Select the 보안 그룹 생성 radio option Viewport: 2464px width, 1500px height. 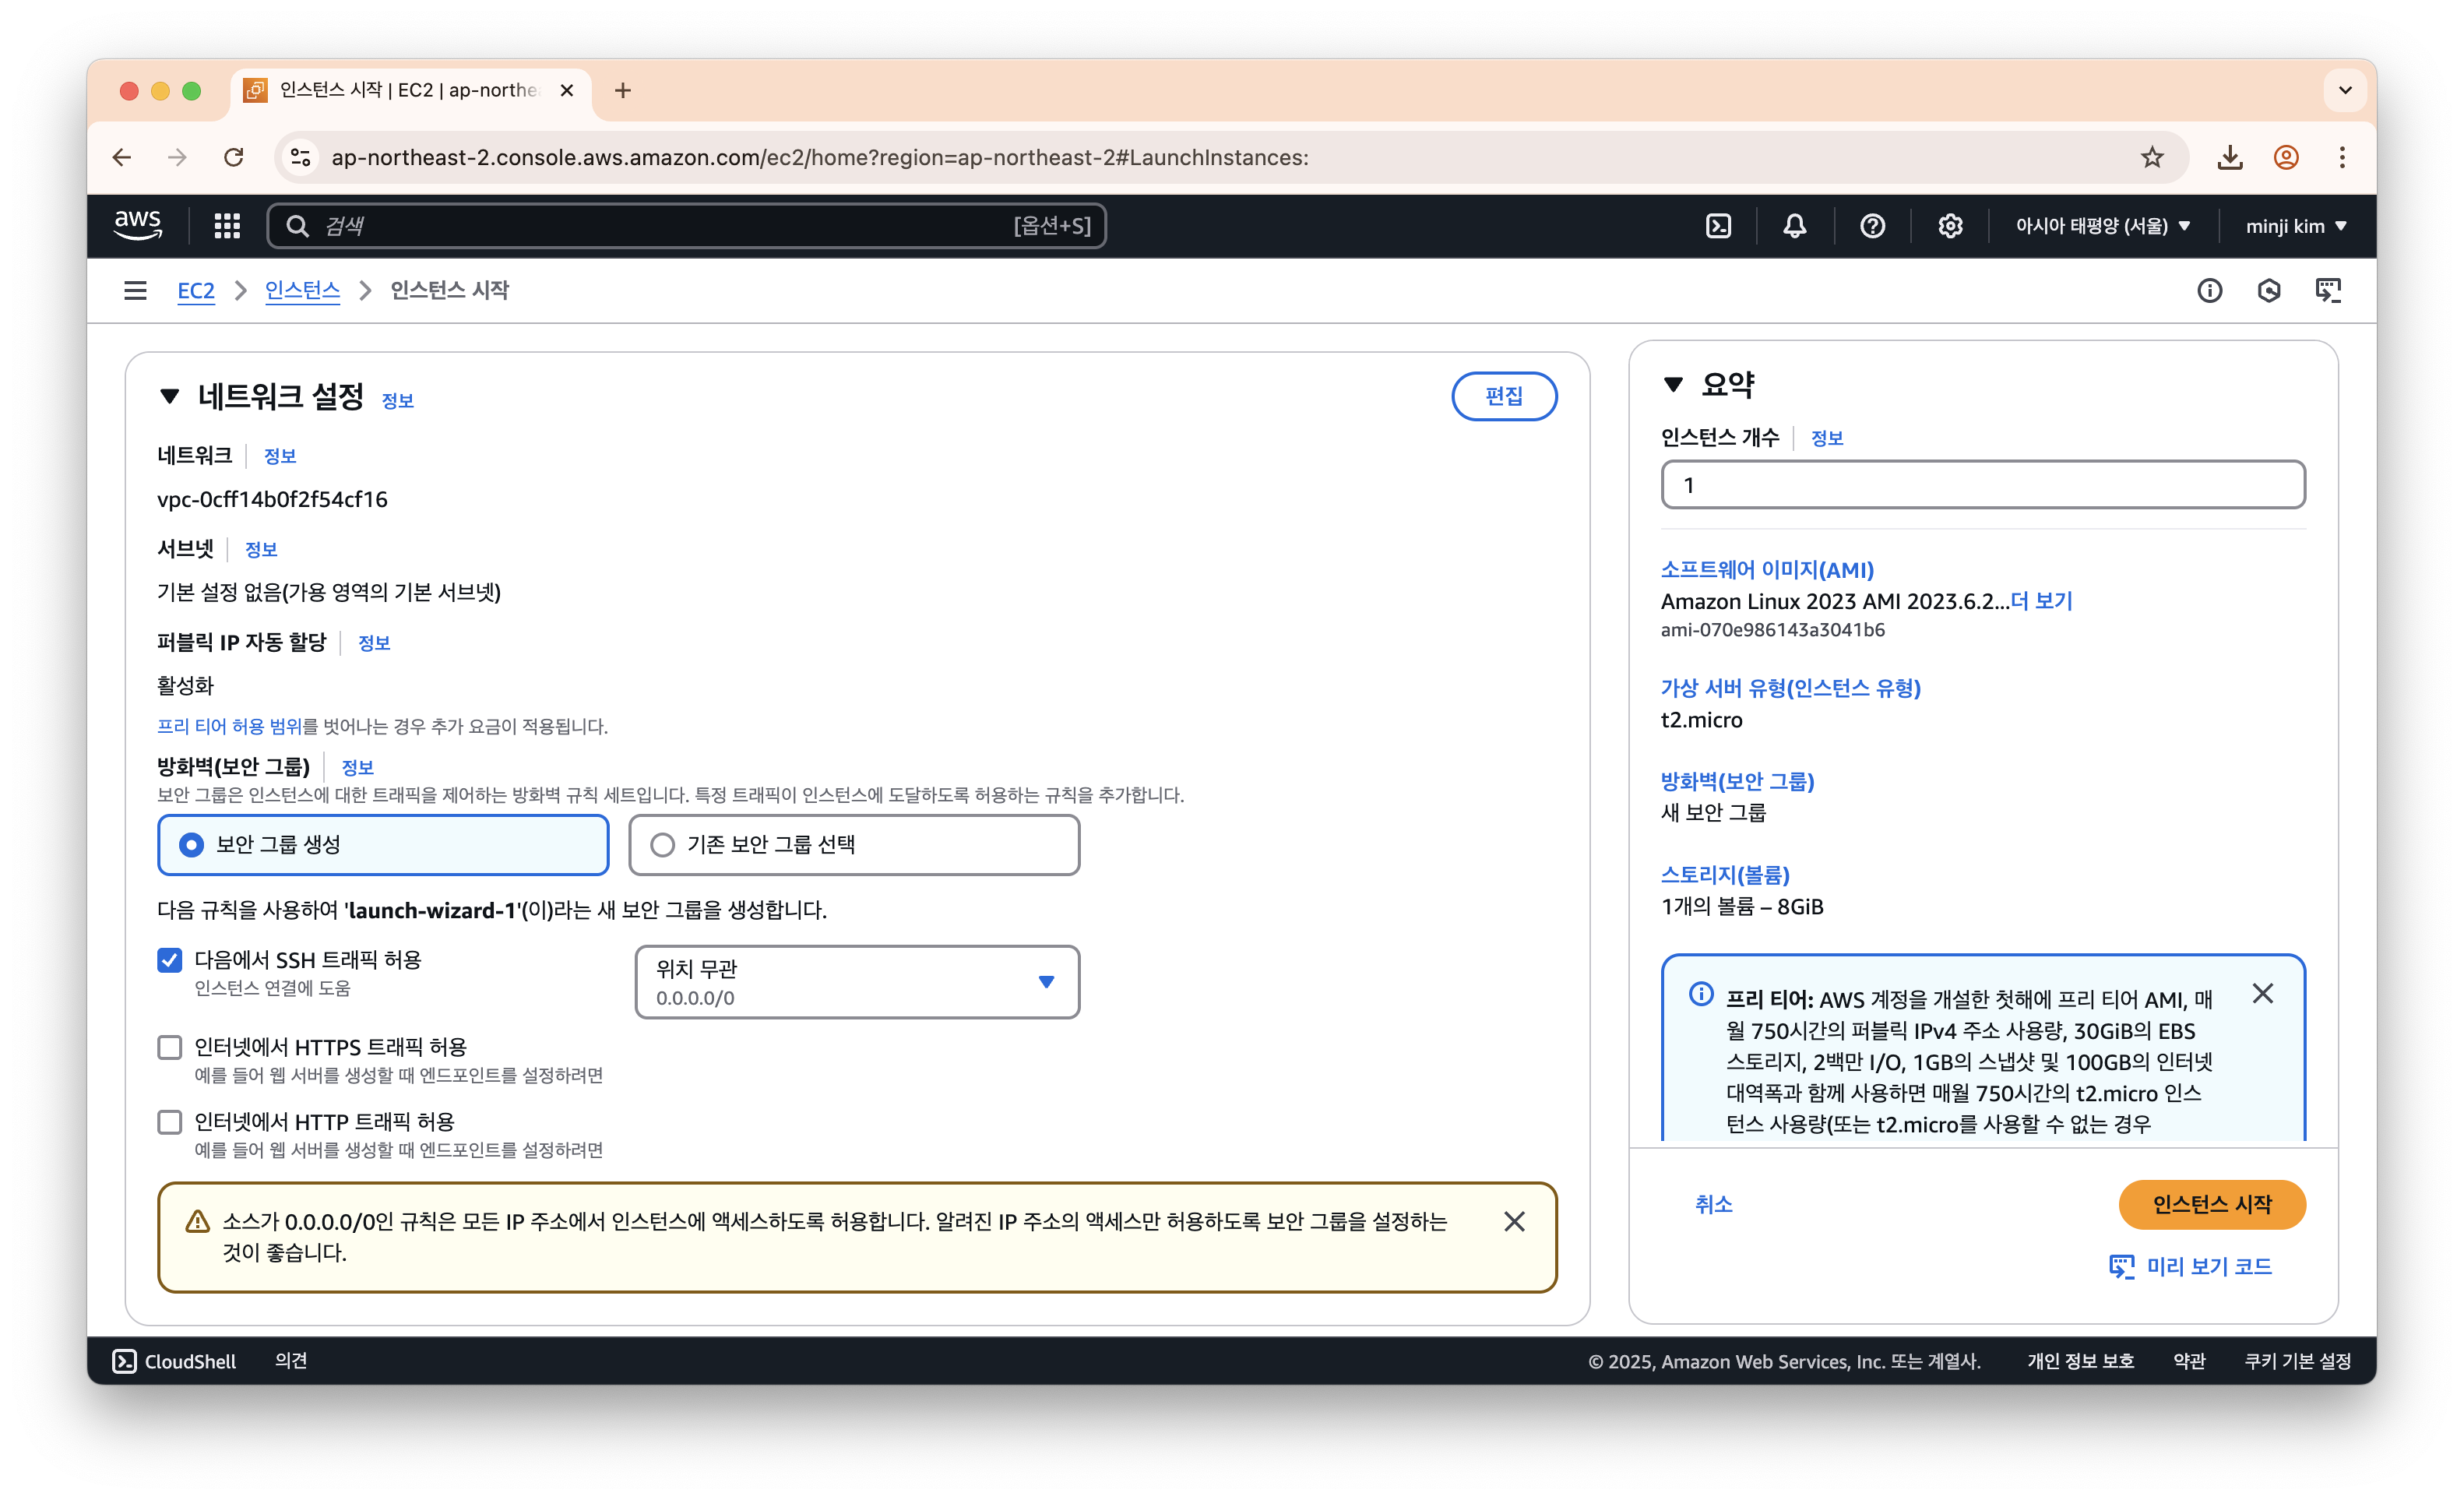click(x=383, y=845)
